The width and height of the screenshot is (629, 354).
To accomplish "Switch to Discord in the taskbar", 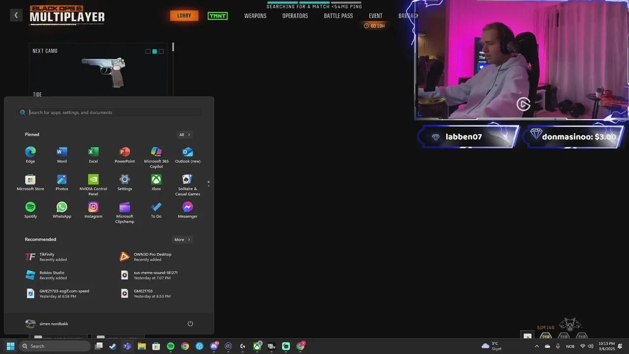I will 214,346.
